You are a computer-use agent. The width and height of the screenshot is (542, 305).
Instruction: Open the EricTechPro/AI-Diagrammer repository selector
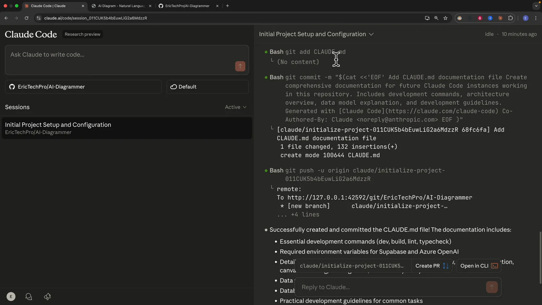(x=83, y=87)
